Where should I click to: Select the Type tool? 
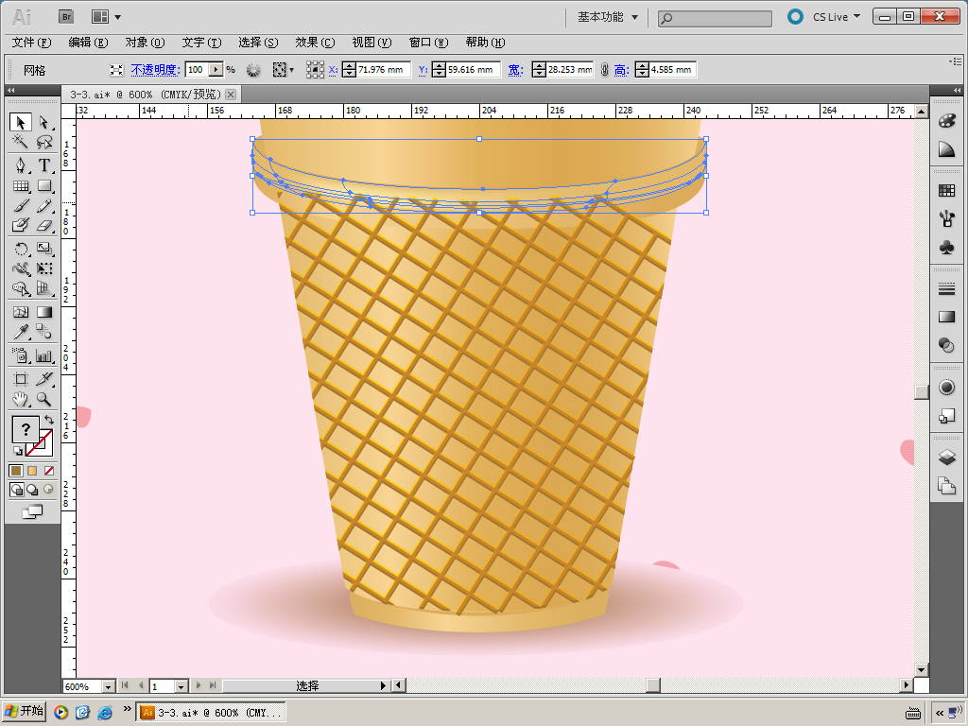(x=43, y=165)
